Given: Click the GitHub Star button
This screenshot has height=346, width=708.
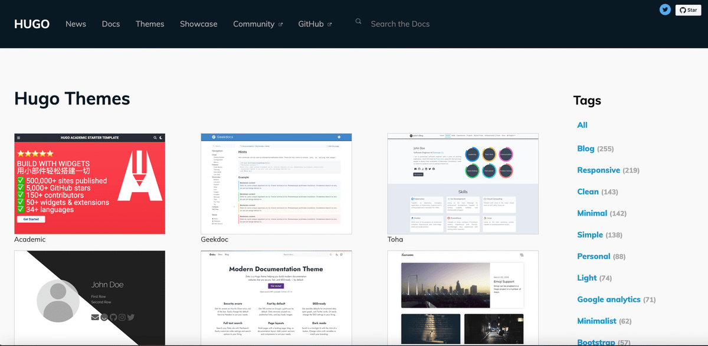Looking at the screenshot, I should coord(688,10).
